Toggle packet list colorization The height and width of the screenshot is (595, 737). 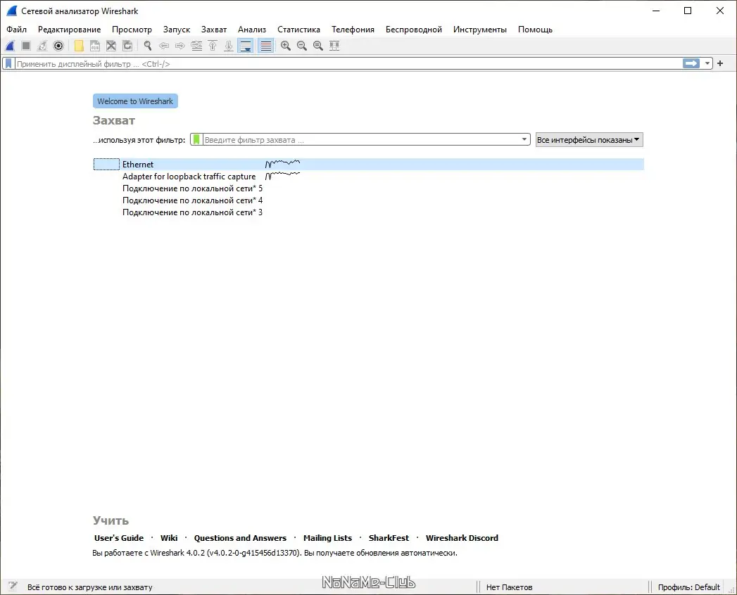tap(265, 46)
